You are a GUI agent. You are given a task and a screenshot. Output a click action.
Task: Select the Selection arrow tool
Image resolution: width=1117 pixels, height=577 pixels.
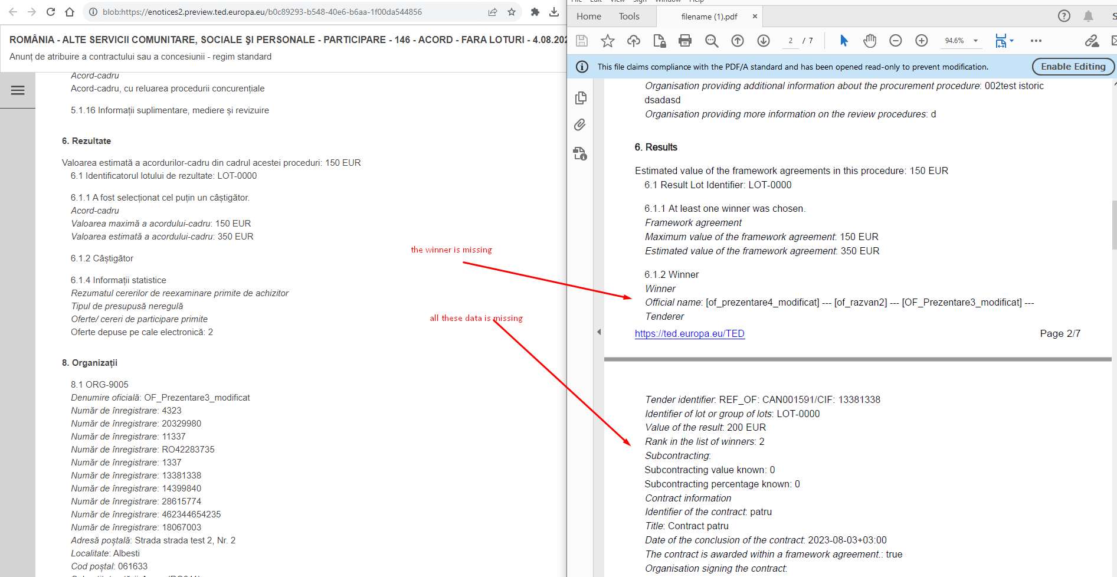[x=843, y=41]
